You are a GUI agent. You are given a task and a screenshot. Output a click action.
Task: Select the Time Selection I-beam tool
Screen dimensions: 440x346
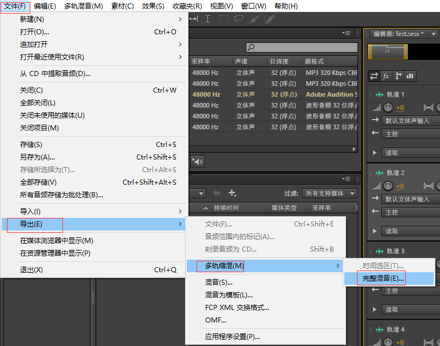click(207, 19)
